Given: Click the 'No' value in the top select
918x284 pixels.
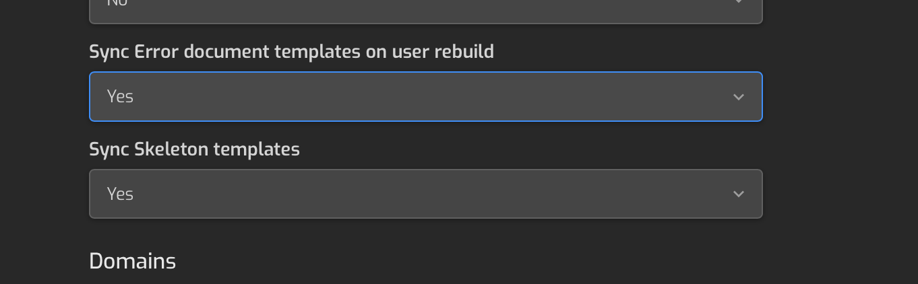Looking at the screenshot, I should coord(117,3).
